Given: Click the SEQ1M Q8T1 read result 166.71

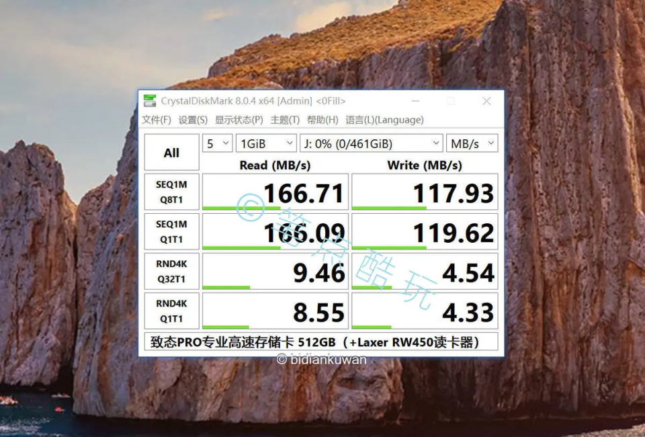Looking at the screenshot, I should [275, 192].
